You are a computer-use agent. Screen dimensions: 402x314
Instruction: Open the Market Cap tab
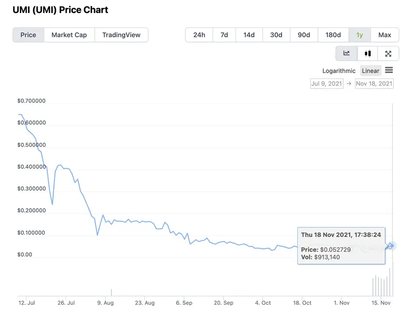(69, 35)
